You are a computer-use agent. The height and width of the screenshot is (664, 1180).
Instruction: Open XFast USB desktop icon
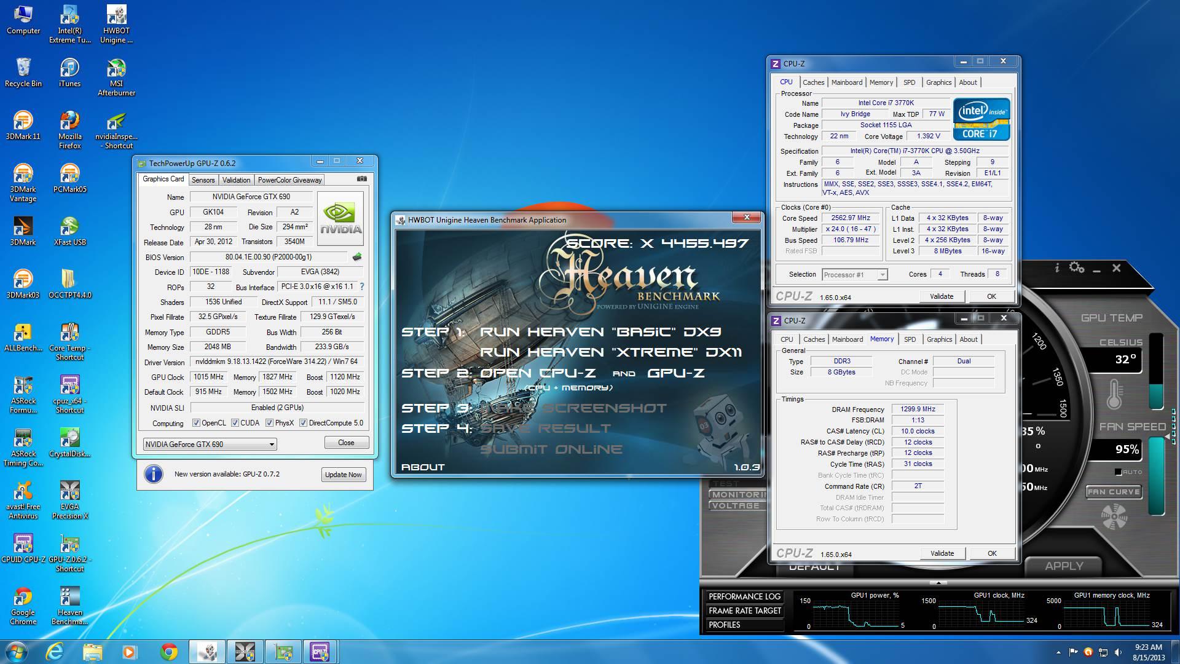(x=69, y=231)
